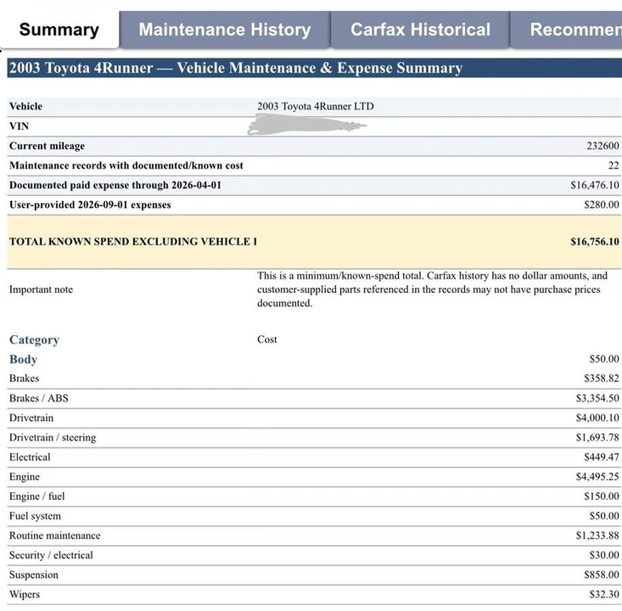
Task: Open the cut-off Recommen… tab
Action: pos(566,30)
